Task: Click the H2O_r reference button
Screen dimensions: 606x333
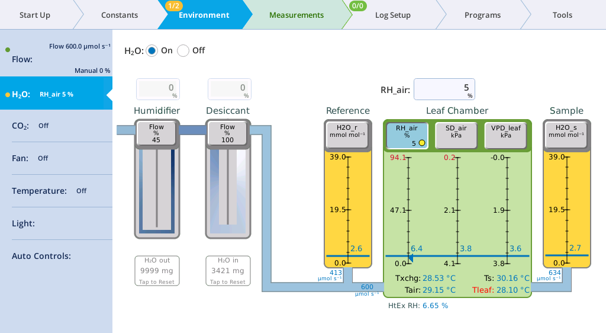Action: pos(348,134)
